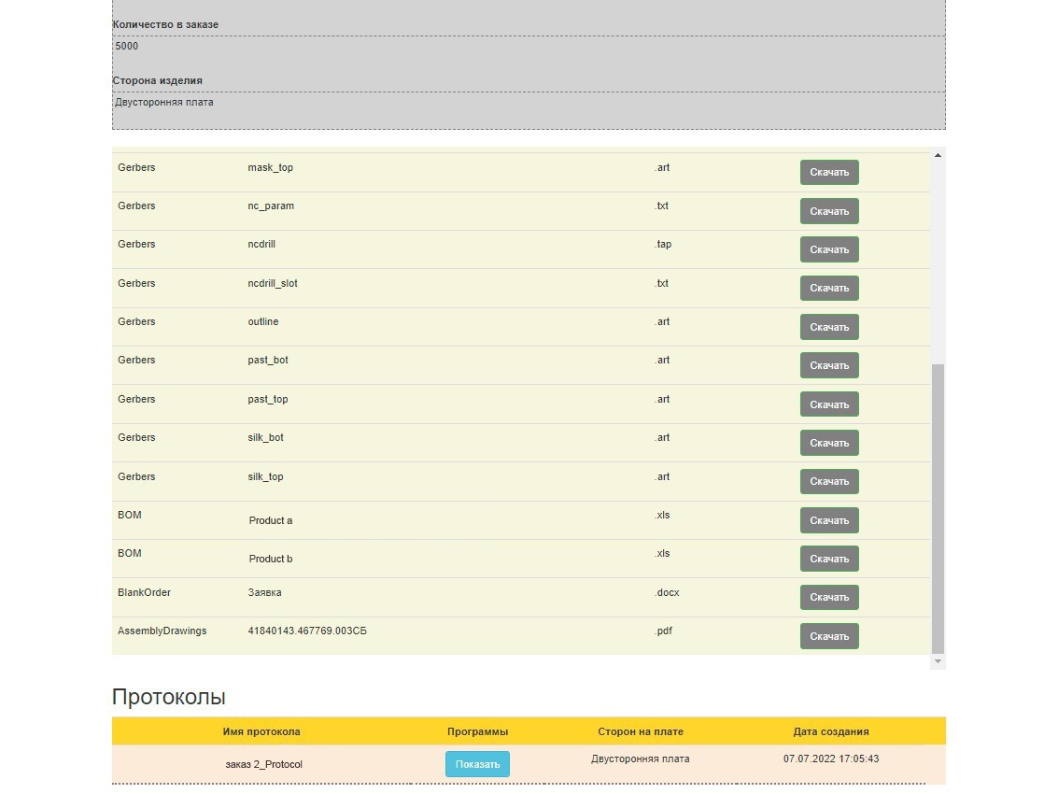Download the nc_param txt file
This screenshot has width=1058, height=794.
click(828, 211)
